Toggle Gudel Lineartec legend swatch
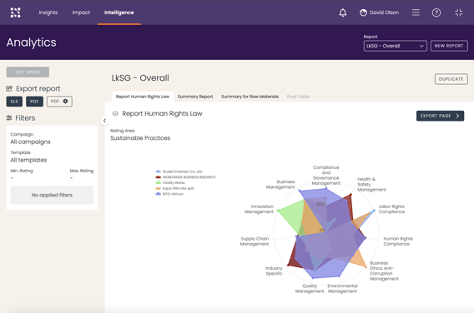The image size is (474, 313). click(x=158, y=171)
